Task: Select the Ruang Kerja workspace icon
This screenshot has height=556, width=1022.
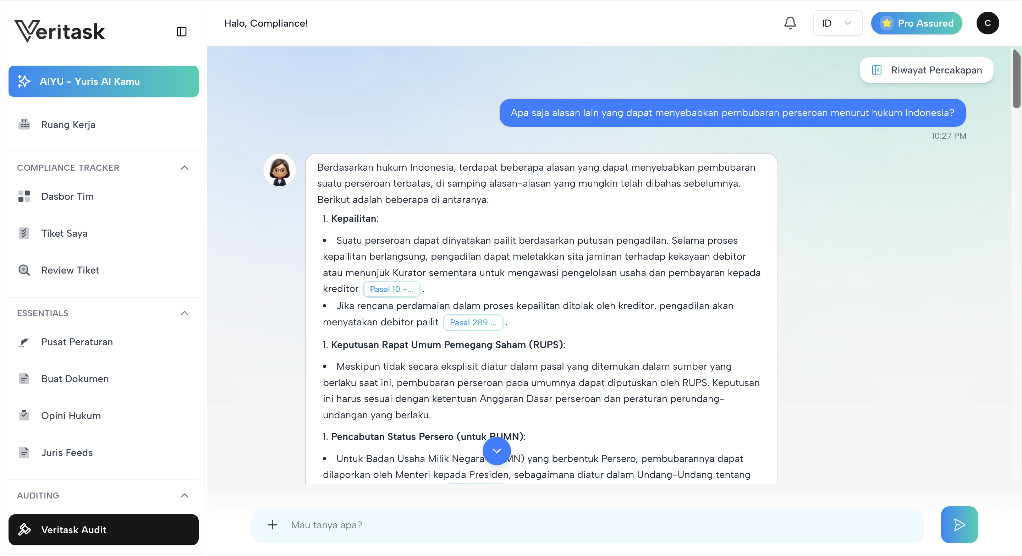Action: pos(24,124)
